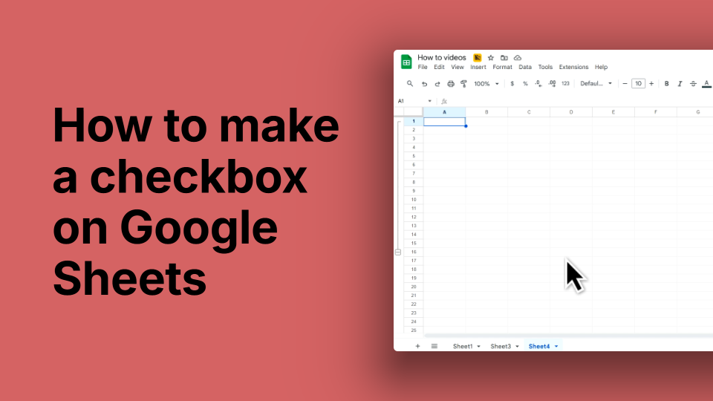Click the How to videos document title

point(441,57)
